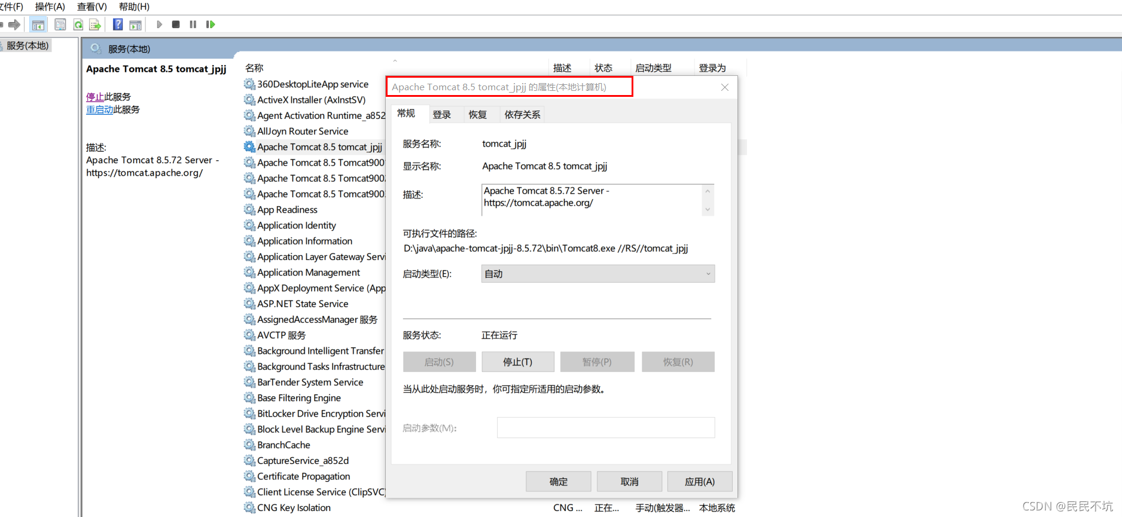Click gear icon beside Application Identity
This screenshot has height=517, width=1122.
(x=249, y=225)
